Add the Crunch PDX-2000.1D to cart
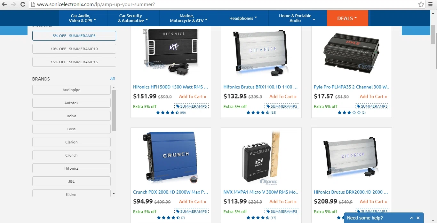Viewport: 437px width, 223px height. pyautogui.click(x=193, y=202)
